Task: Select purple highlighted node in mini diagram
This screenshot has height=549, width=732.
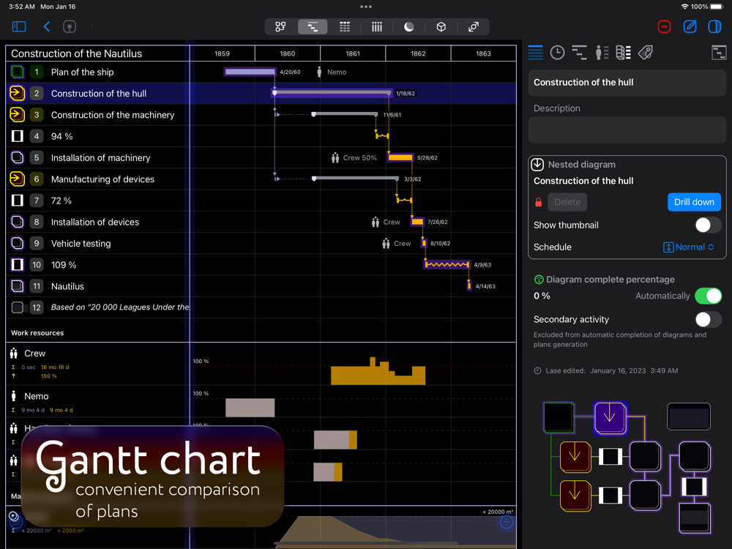Action: (x=610, y=418)
